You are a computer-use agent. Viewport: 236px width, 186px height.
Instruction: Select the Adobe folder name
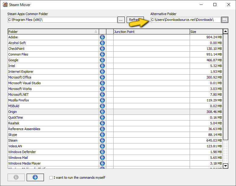pyautogui.click(x=13, y=37)
